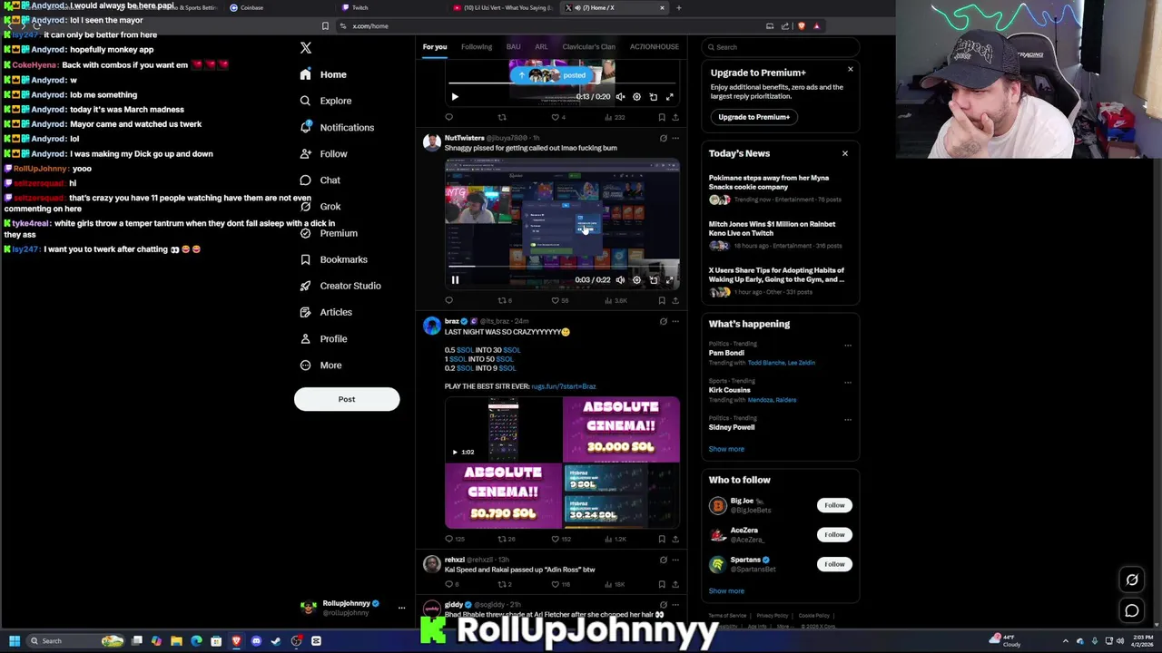Follow the Big Joe account

coord(834,505)
